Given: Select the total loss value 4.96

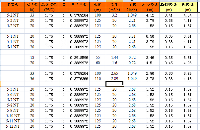Looking at the screenshot, I should 188,63.
